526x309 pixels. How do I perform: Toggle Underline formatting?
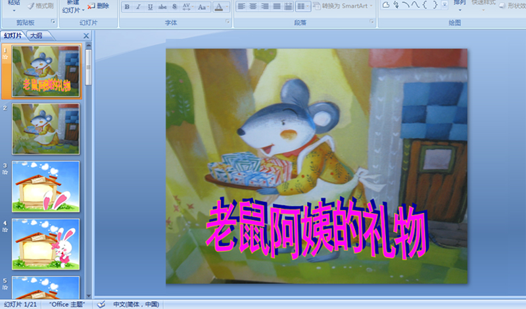(151, 7)
